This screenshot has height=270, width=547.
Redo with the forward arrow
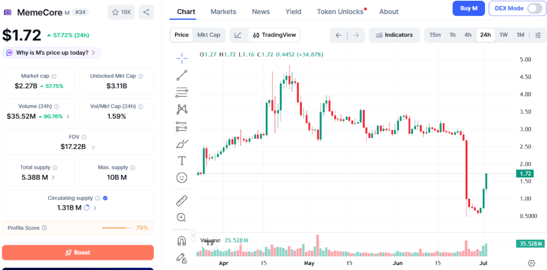coord(356,35)
